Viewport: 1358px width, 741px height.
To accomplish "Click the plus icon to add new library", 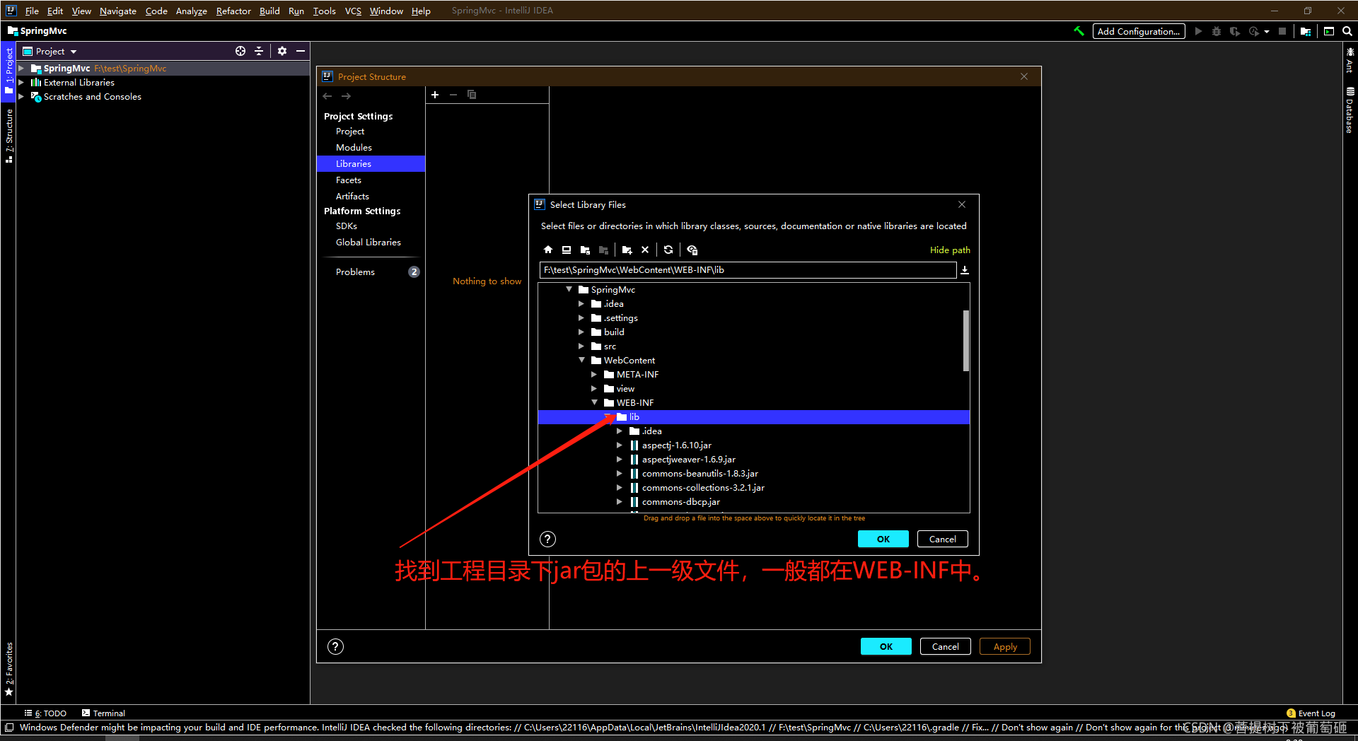I will (435, 95).
